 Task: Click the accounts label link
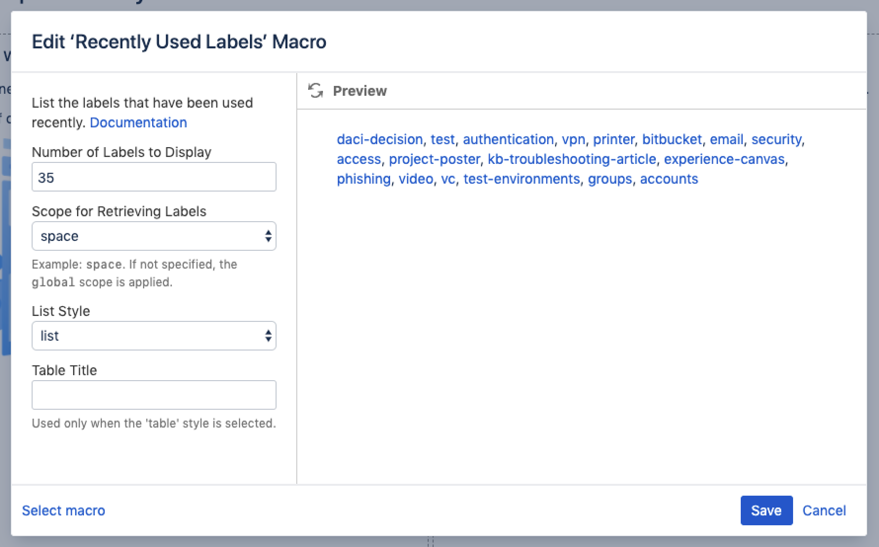pyautogui.click(x=669, y=179)
